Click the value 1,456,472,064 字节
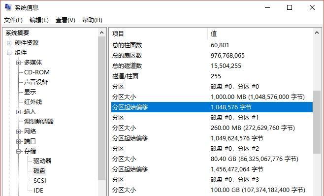Viewport: 324px width, 196px height. [237, 169]
